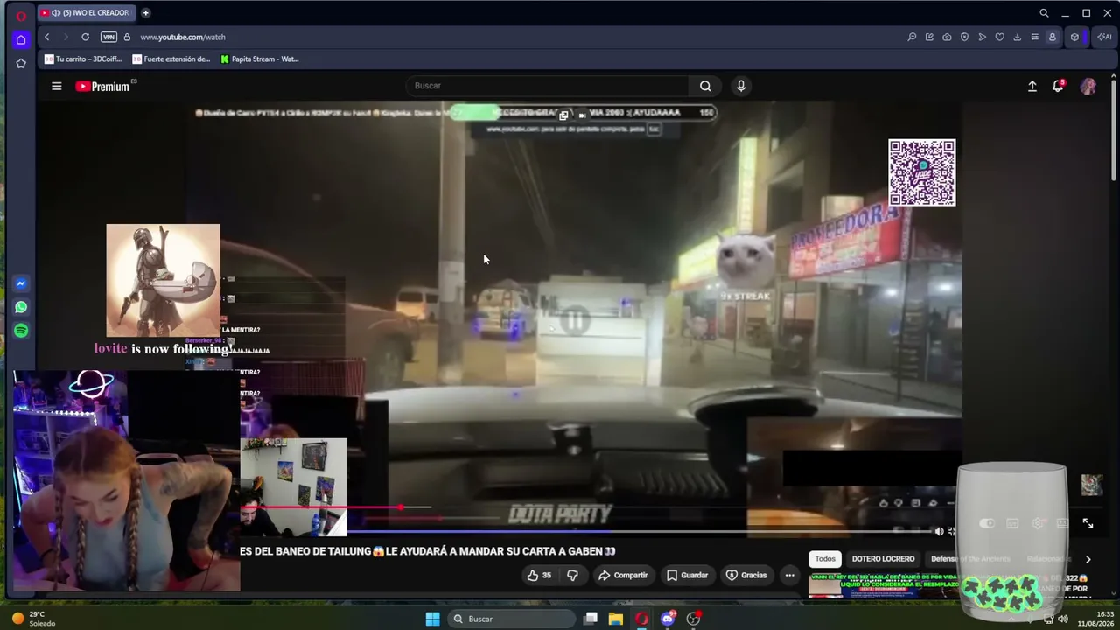
Task: Open Messenger in the Opera sidebar
Action: 21,283
